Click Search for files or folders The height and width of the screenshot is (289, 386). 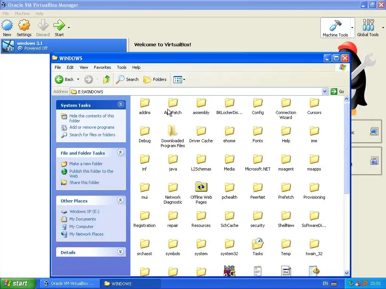(92, 135)
